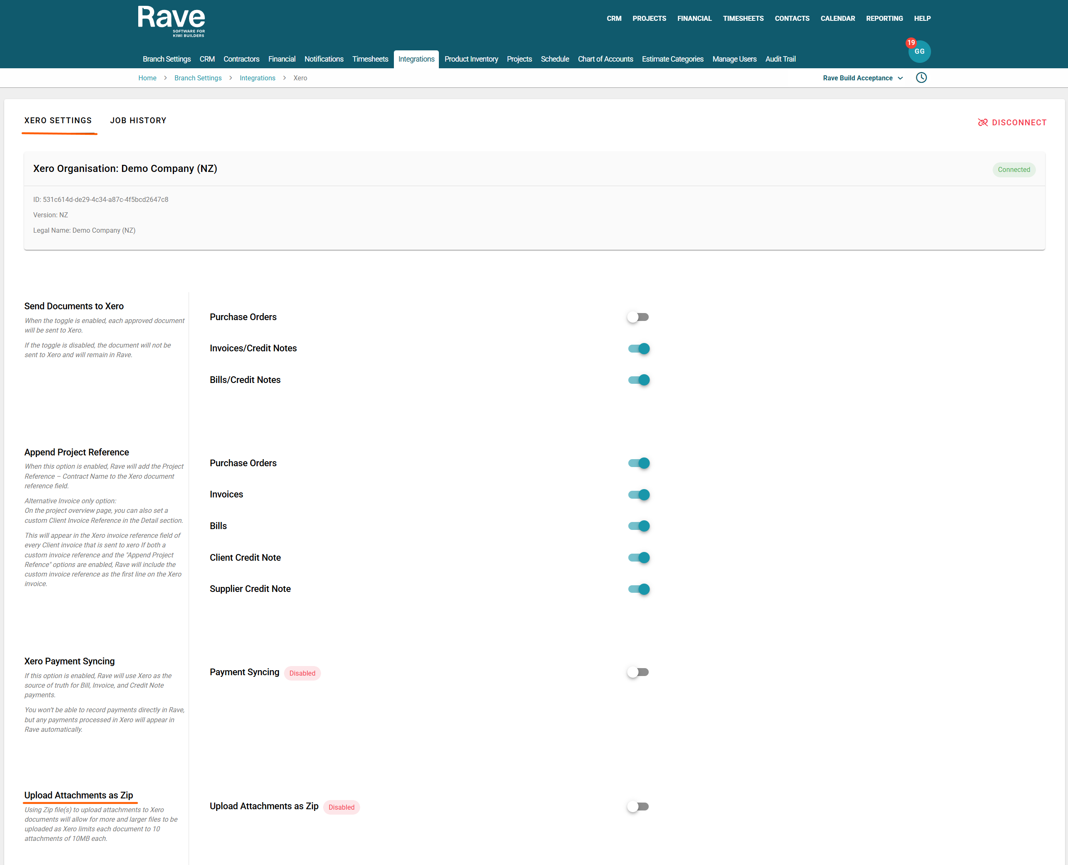
Task: Toggle Supplier Credit Note reference off
Action: click(x=638, y=589)
